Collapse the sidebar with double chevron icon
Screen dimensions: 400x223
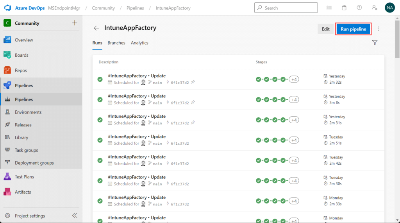pyautogui.click(x=75, y=215)
